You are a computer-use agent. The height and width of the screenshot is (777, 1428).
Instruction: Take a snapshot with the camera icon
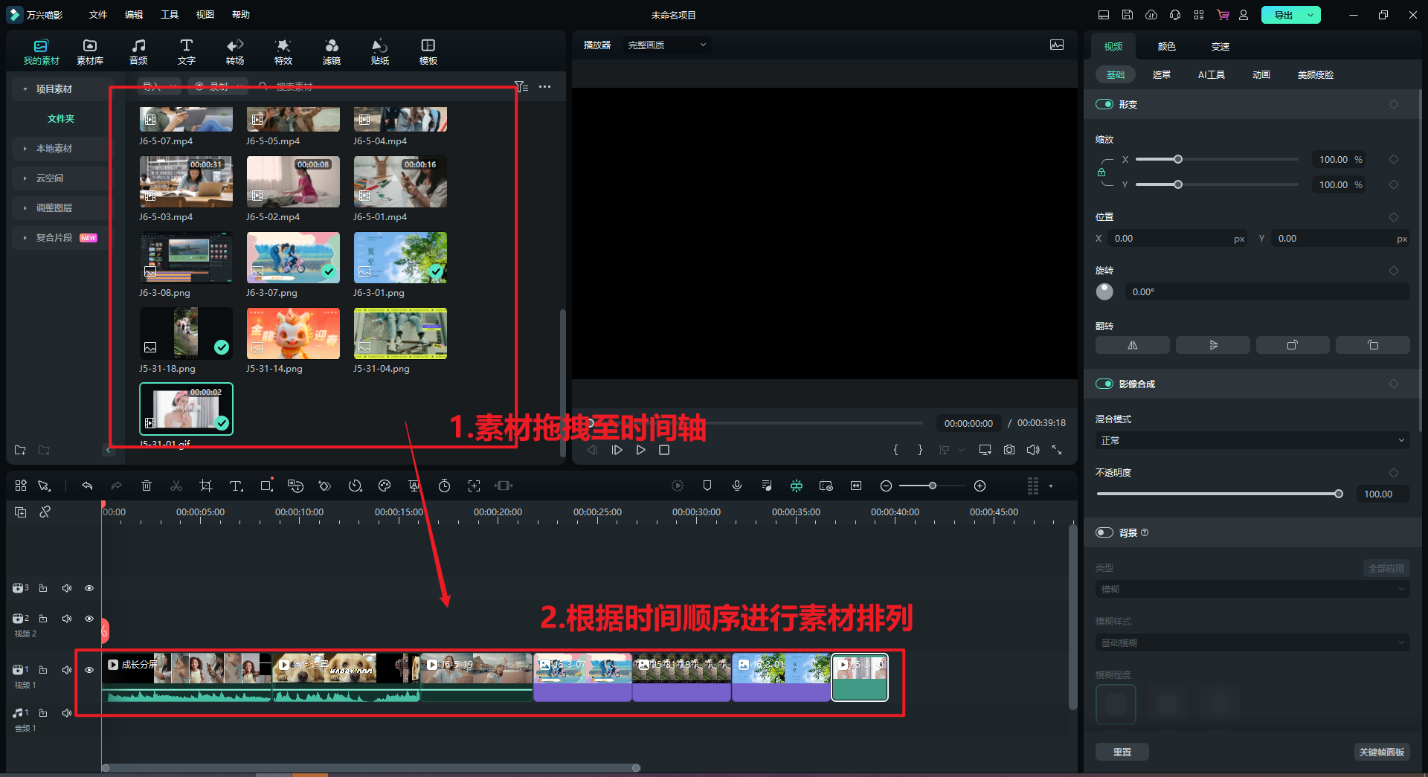click(x=1009, y=450)
